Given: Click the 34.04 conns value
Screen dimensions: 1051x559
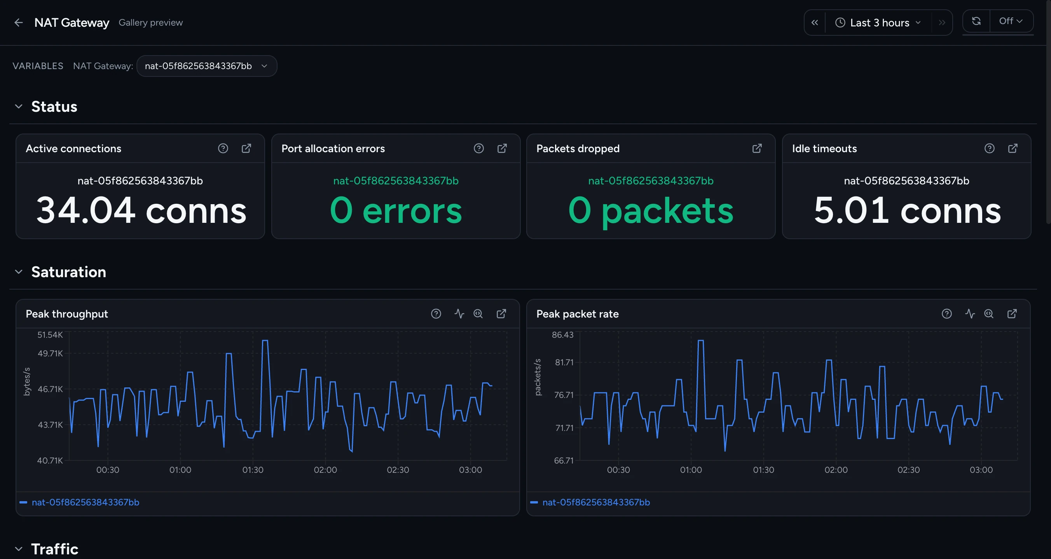Looking at the screenshot, I should 141,210.
